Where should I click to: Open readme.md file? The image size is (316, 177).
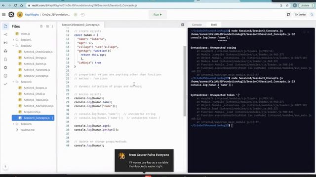click(x=28, y=130)
